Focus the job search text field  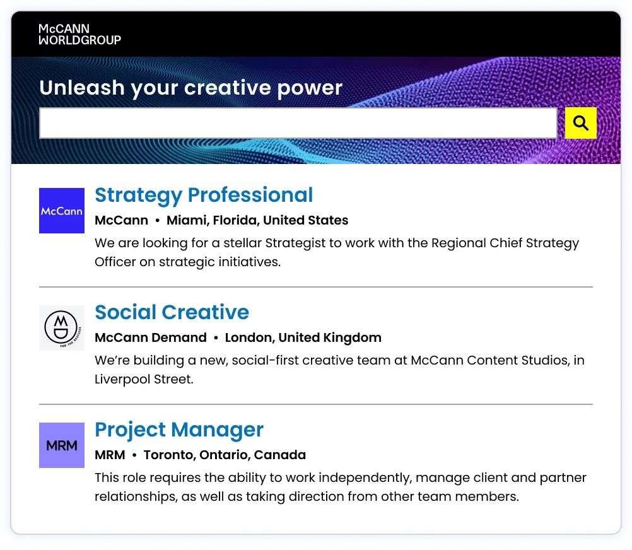(x=298, y=123)
